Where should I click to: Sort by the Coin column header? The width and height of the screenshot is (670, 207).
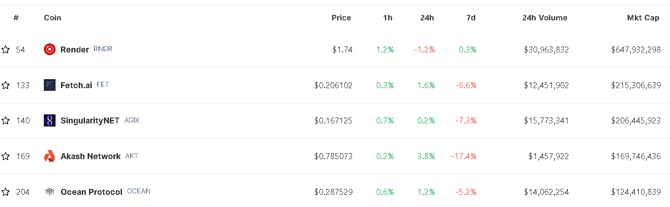(52, 18)
